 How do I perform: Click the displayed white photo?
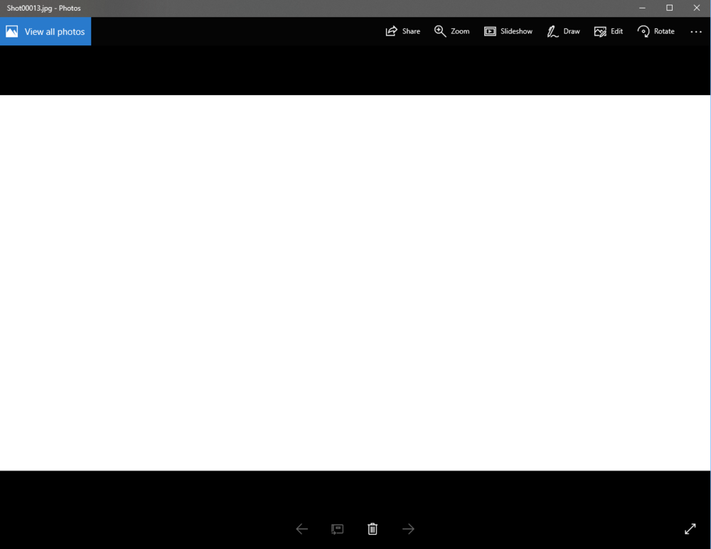pos(355,283)
